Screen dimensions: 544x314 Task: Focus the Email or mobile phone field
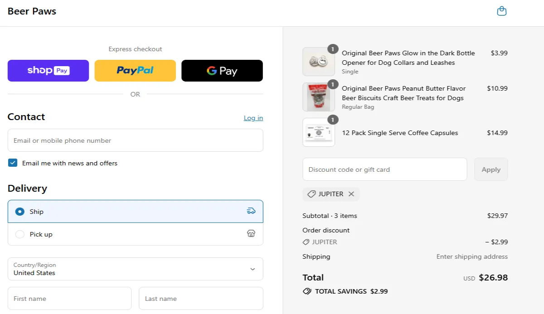(135, 140)
